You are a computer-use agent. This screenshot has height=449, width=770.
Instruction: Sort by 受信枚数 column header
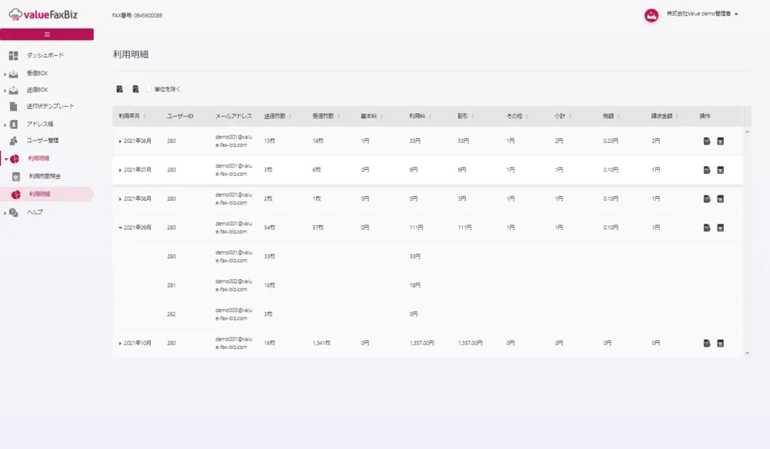coord(326,116)
